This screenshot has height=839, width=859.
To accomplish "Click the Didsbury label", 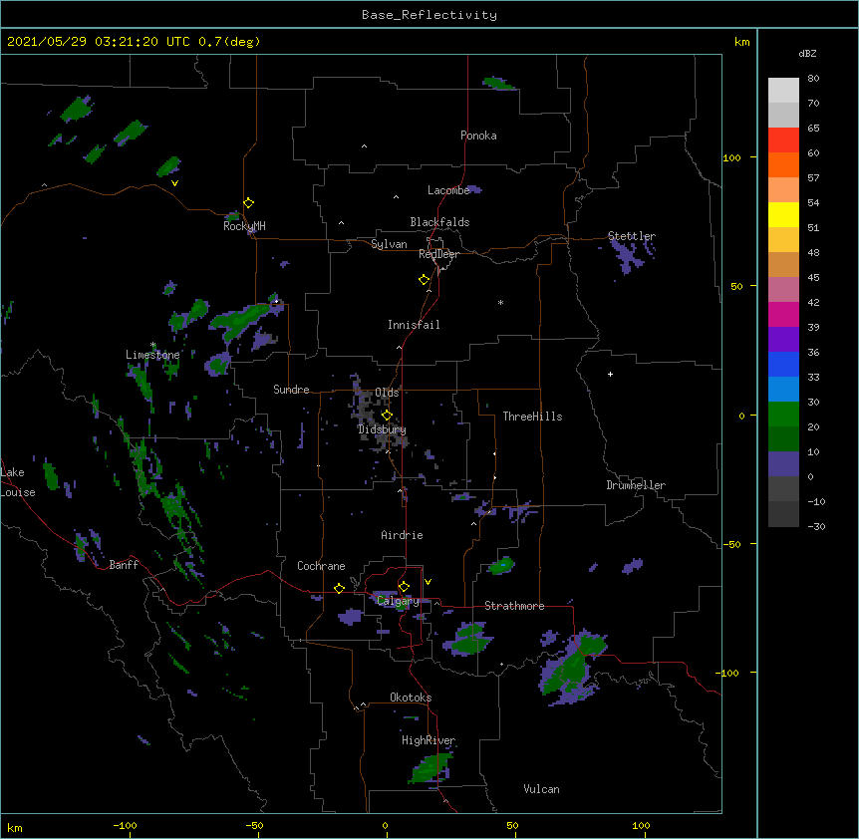I will (x=382, y=429).
